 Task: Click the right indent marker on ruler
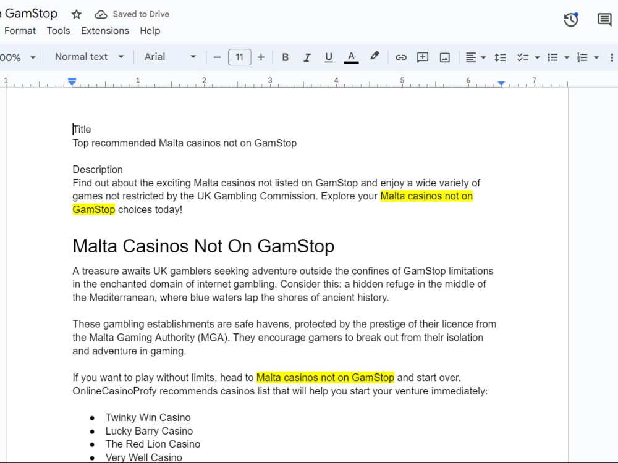click(x=501, y=83)
